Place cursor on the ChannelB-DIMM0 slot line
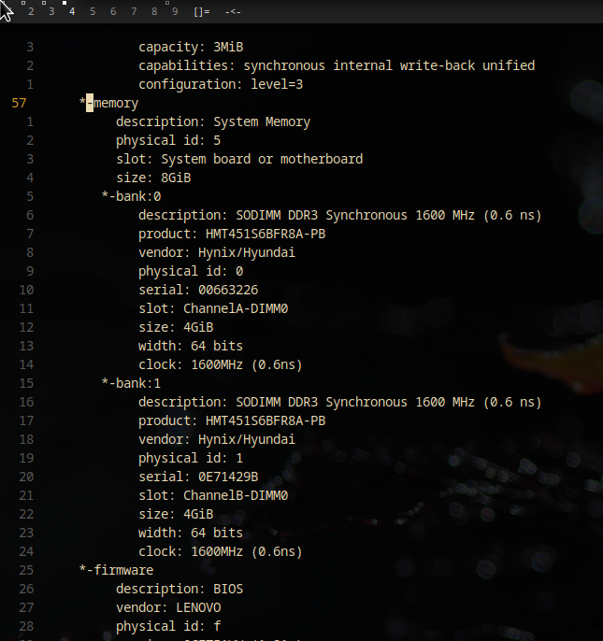The height and width of the screenshot is (641, 603). click(213, 495)
